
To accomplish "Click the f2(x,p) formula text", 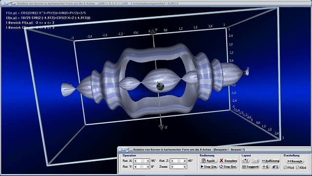I will (48, 18).
